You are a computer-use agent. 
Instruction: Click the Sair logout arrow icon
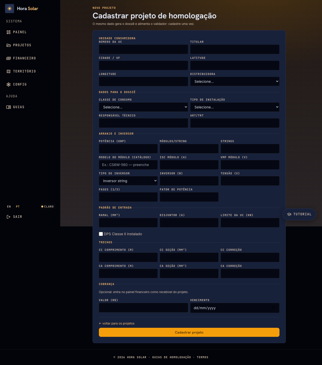[x=9, y=217]
